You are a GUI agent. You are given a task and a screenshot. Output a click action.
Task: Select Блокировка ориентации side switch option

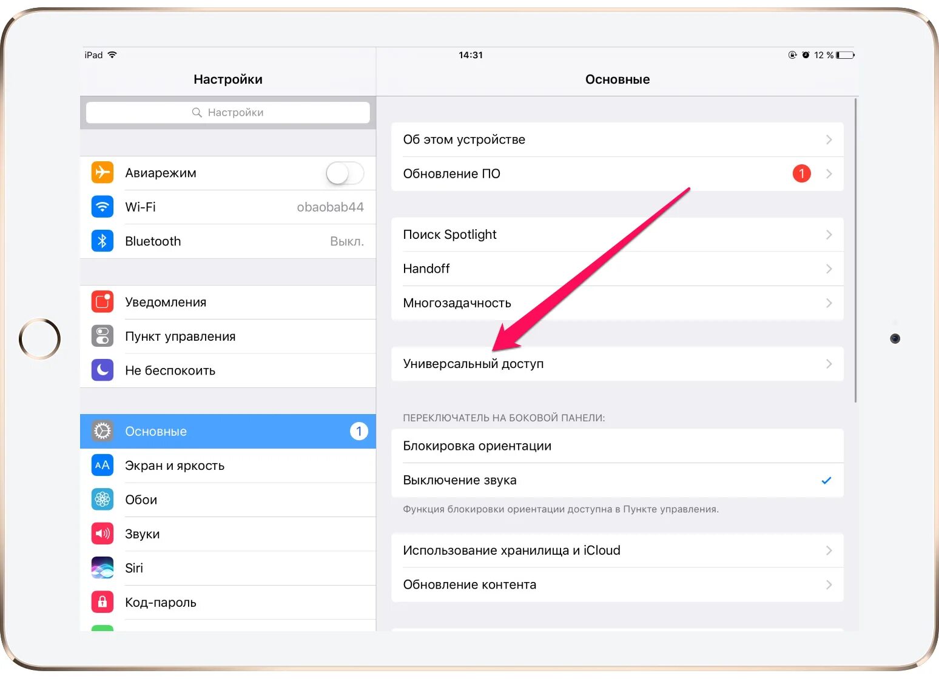618,446
